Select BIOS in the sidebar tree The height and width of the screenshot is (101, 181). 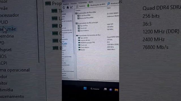pos(63,52)
